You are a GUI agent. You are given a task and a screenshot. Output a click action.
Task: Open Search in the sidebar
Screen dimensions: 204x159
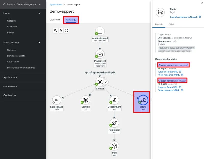(x=11, y=33)
